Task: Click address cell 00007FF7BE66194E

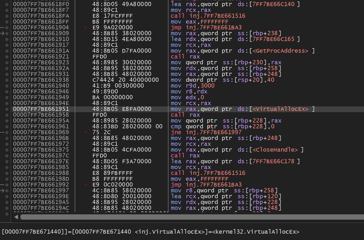Action: point(41,103)
